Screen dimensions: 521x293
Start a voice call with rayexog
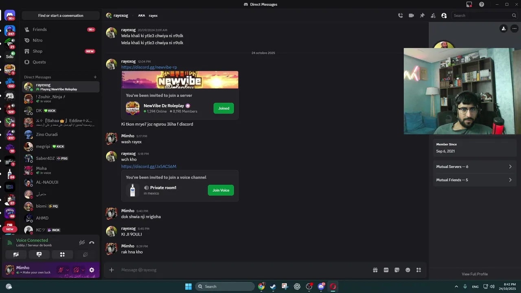pyautogui.click(x=401, y=15)
